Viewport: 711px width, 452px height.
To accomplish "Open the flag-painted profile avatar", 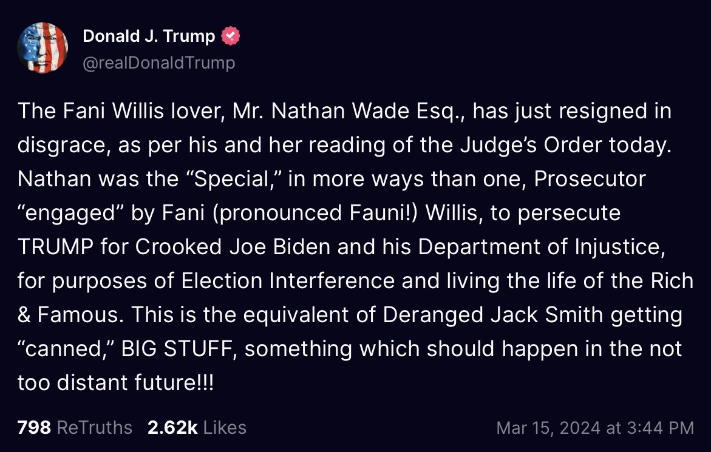I will click(x=43, y=47).
